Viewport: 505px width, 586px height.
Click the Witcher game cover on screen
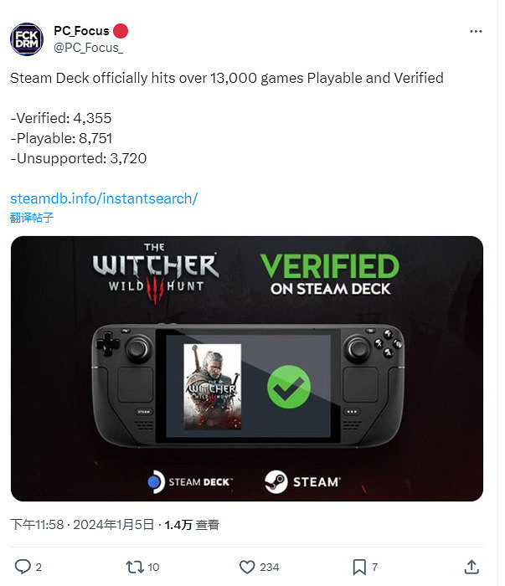tap(212, 386)
